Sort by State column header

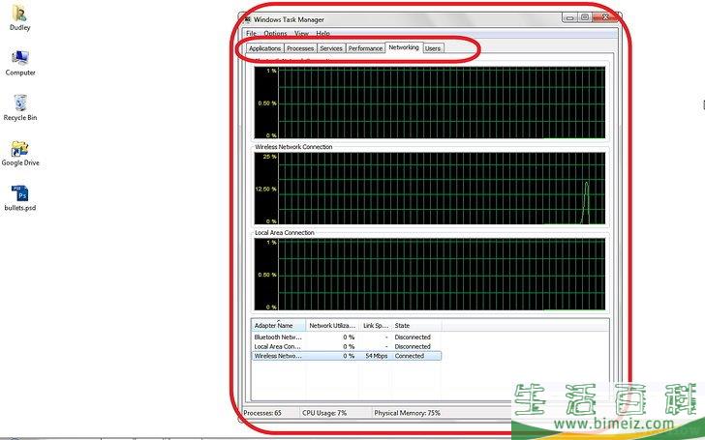(416, 326)
